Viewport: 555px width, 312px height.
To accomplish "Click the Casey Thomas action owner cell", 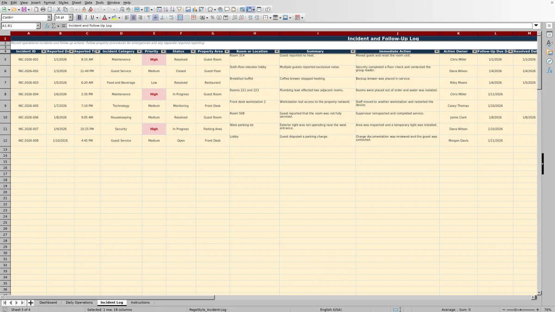I will pyautogui.click(x=458, y=106).
